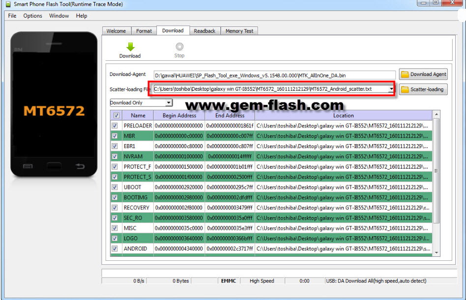Uncheck the PRELOADER partition checkbox
Screen dimensions: 466x300
coord(115,125)
